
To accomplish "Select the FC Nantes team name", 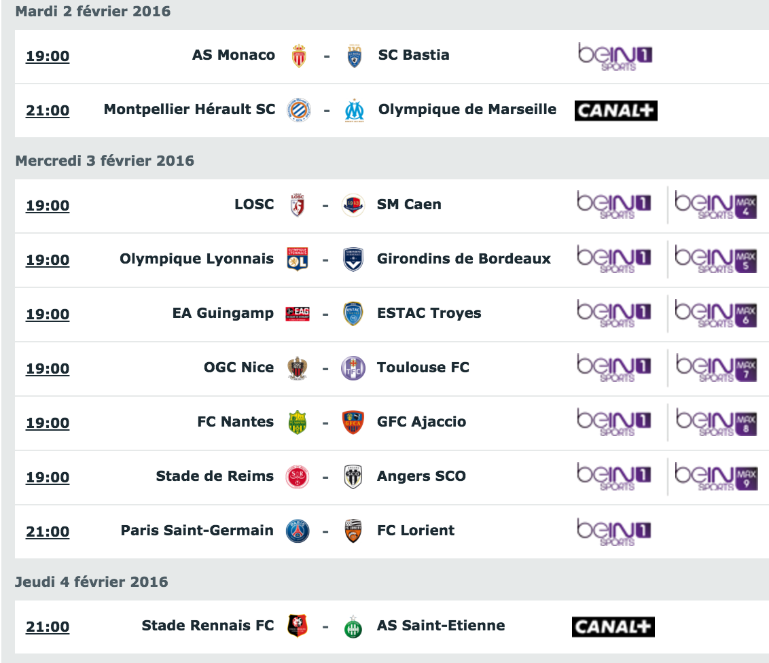I will tap(236, 422).
